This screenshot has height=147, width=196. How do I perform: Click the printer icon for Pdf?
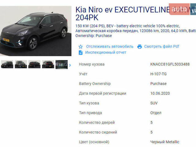[140, 47]
